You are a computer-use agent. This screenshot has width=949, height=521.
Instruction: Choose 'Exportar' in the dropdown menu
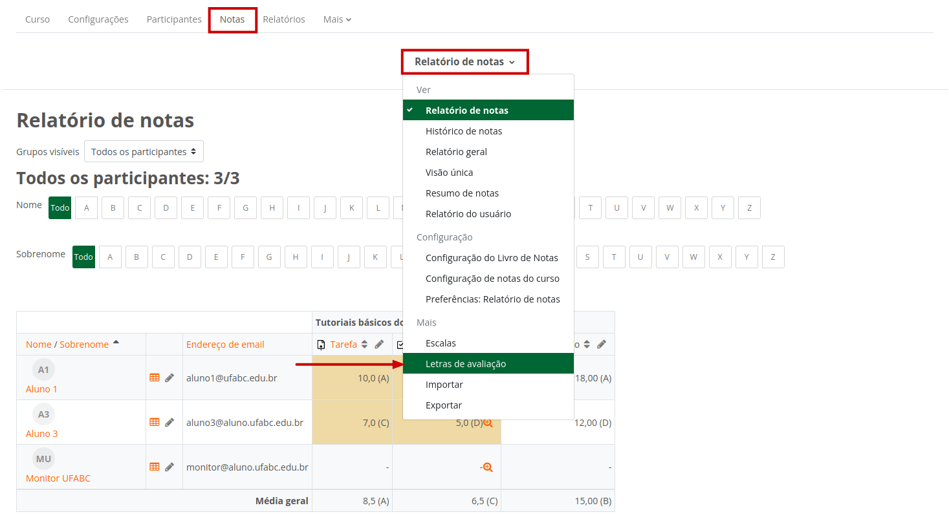point(444,405)
